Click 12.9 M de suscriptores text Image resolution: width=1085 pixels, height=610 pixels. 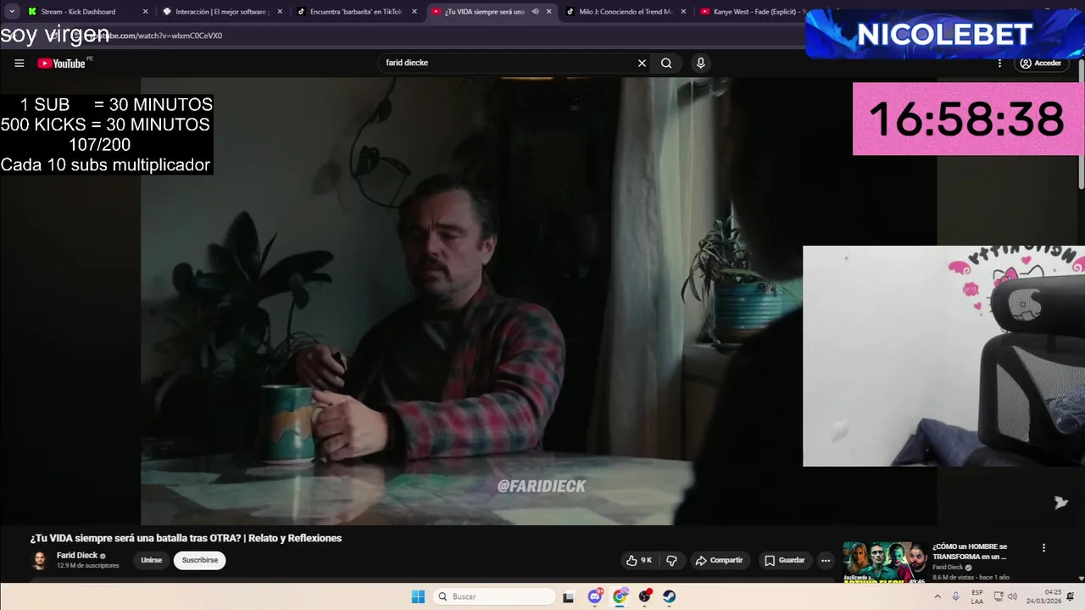(88, 565)
